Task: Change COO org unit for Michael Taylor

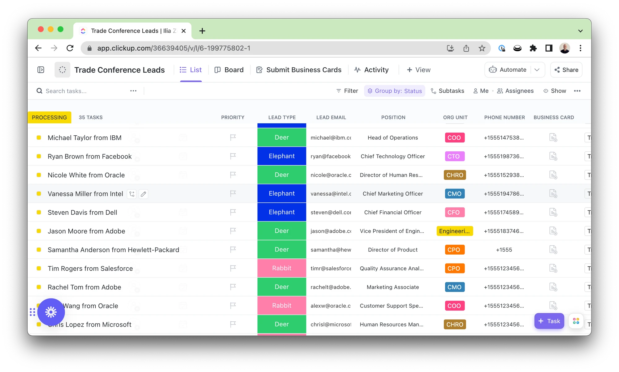Action: click(454, 138)
